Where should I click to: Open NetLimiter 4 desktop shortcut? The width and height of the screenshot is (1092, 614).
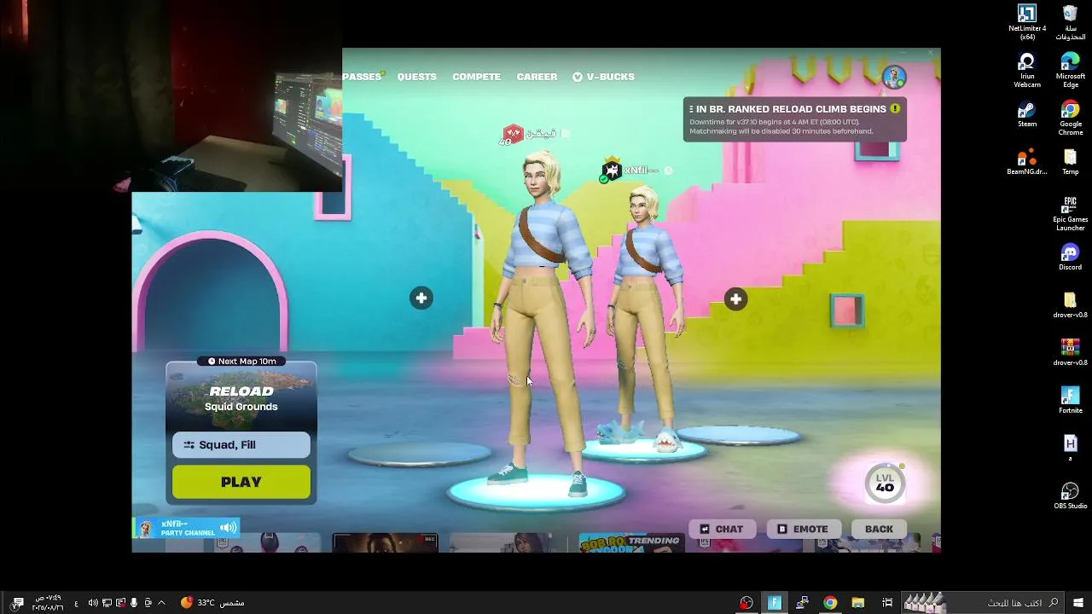[1027, 23]
